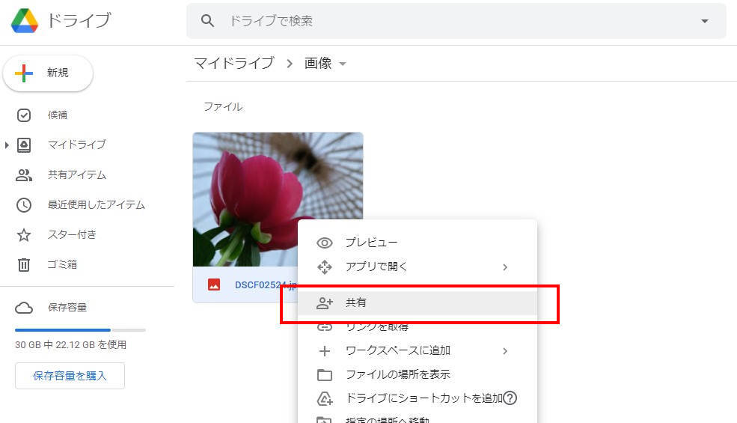Click the 保存容量 cloud storage icon
737x423 pixels.
click(x=24, y=307)
